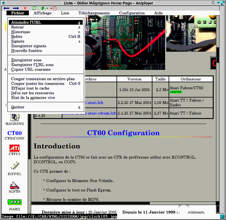226x220 pixels.
Task: Click the Version column header
Action: pyautogui.click(x=134, y=79)
